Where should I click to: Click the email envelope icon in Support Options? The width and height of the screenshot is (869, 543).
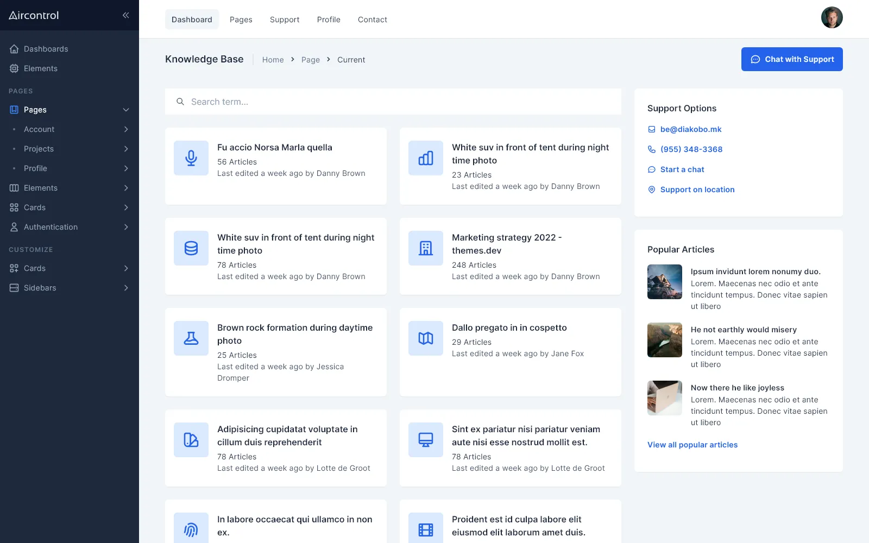(x=652, y=129)
